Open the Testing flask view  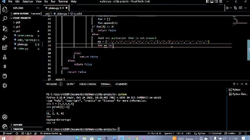pyautogui.click(x=5, y=57)
